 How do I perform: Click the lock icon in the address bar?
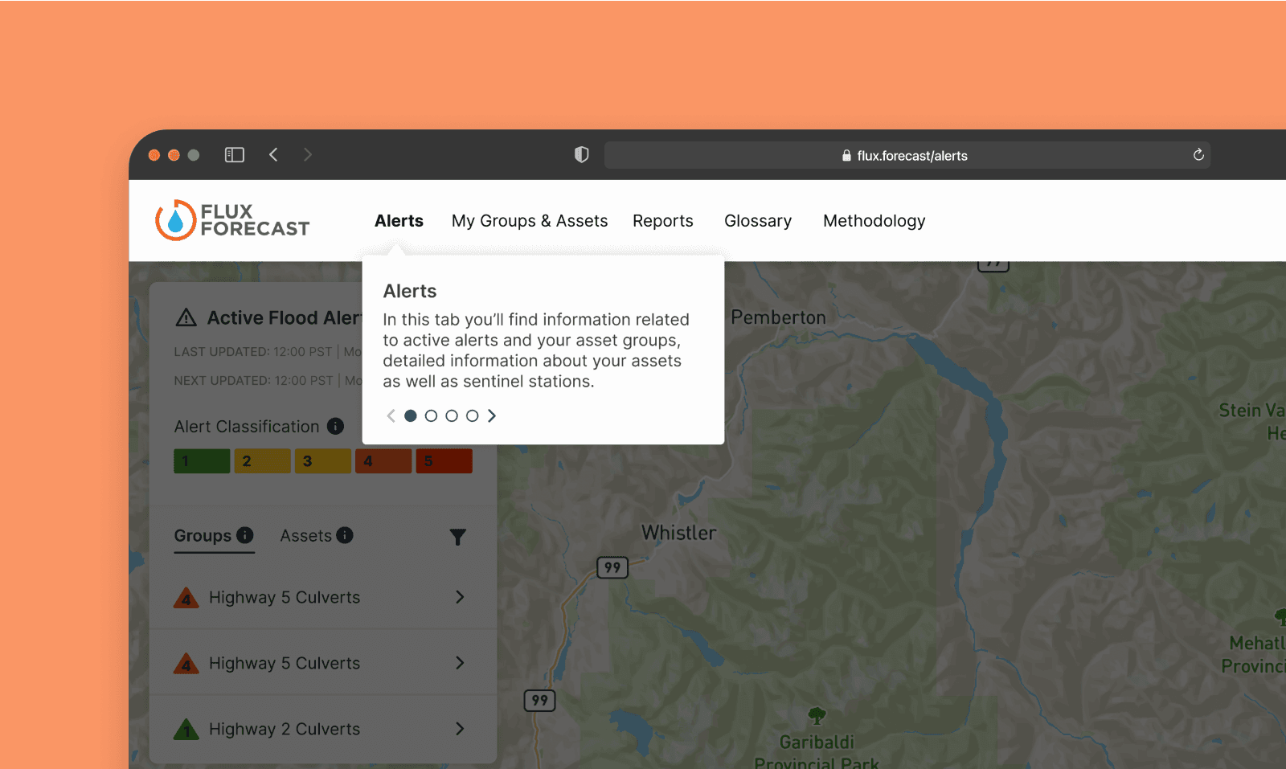coord(846,156)
